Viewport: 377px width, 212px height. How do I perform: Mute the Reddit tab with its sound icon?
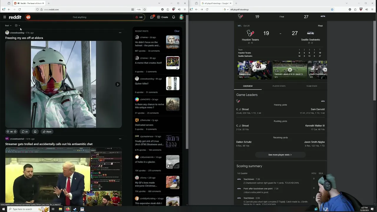(x=19, y=3)
